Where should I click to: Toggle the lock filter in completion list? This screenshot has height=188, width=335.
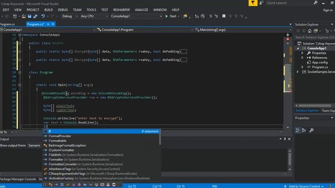tap(108, 184)
